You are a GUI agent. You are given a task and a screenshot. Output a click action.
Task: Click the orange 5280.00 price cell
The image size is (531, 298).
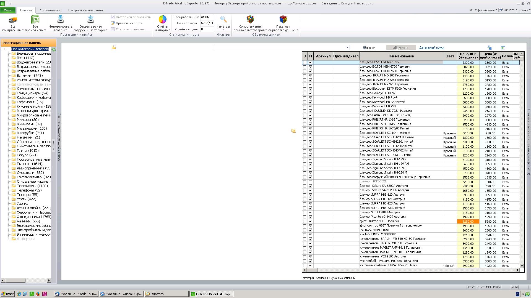pos(468,222)
